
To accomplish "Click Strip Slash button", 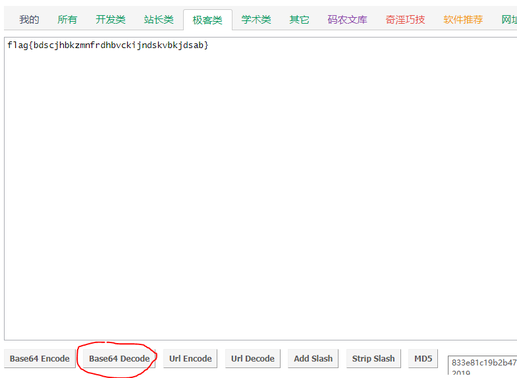I will (373, 358).
